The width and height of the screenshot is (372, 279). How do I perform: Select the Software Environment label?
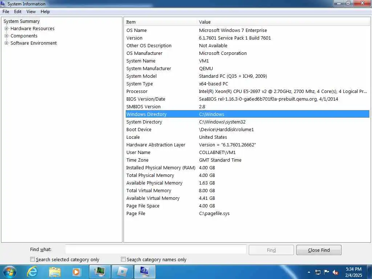pos(34,43)
